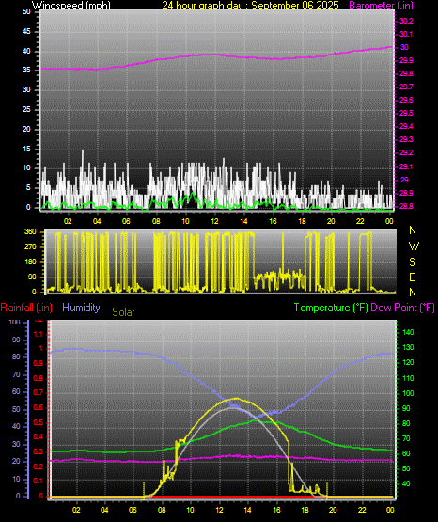This screenshot has width=438, height=522.
Task: Click the Rainfall (.in) legend label
Action: click(26, 308)
